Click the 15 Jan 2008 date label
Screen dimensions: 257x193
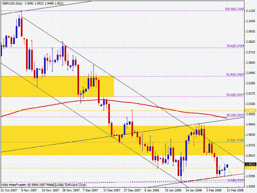(173, 191)
